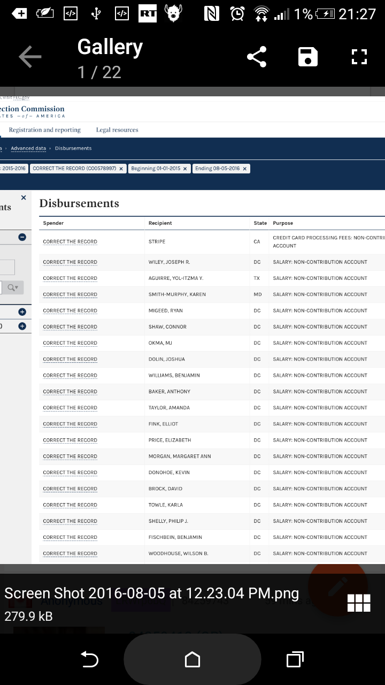Open Spender link in STRIPE row

pos(70,242)
